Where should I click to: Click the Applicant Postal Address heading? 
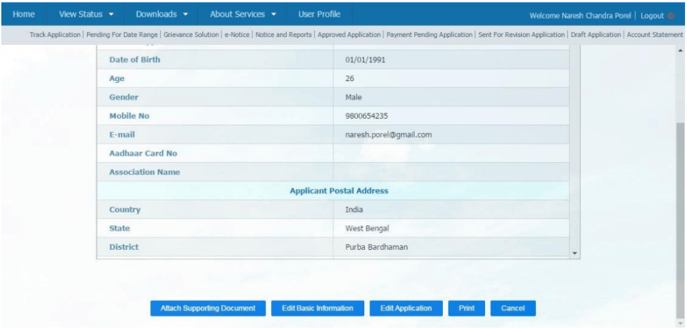(339, 191)
